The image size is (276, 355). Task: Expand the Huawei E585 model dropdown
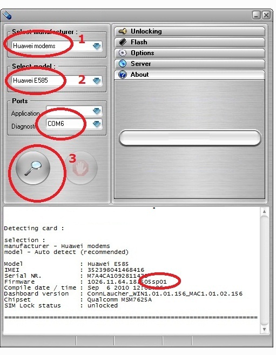coord(97,81)
